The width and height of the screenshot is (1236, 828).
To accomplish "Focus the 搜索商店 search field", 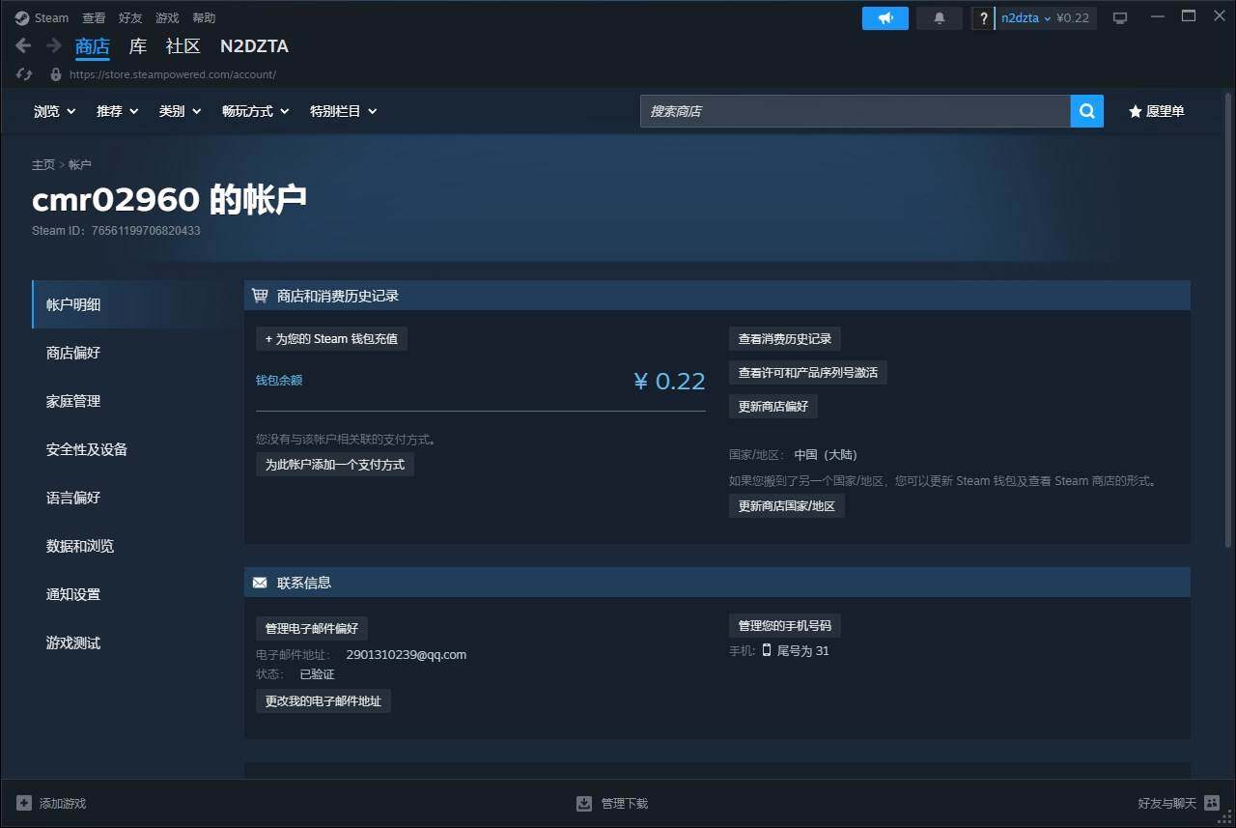I will 856,111.
